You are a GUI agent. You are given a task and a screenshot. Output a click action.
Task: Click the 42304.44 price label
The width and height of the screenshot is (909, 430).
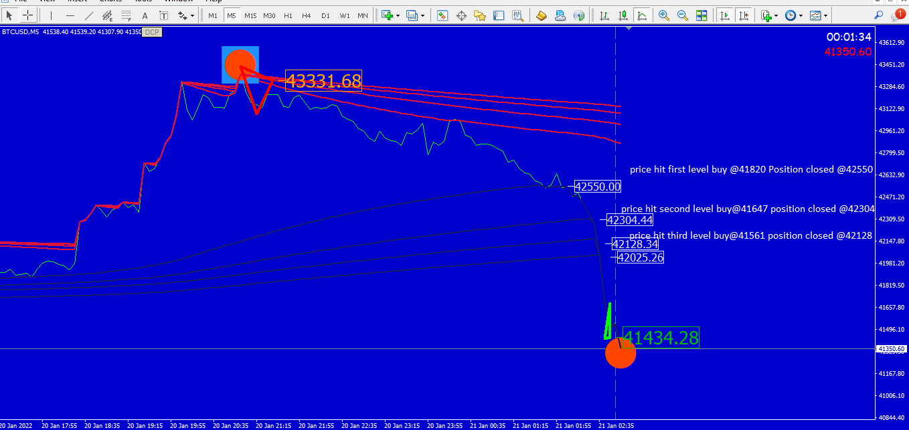(630, 220)
